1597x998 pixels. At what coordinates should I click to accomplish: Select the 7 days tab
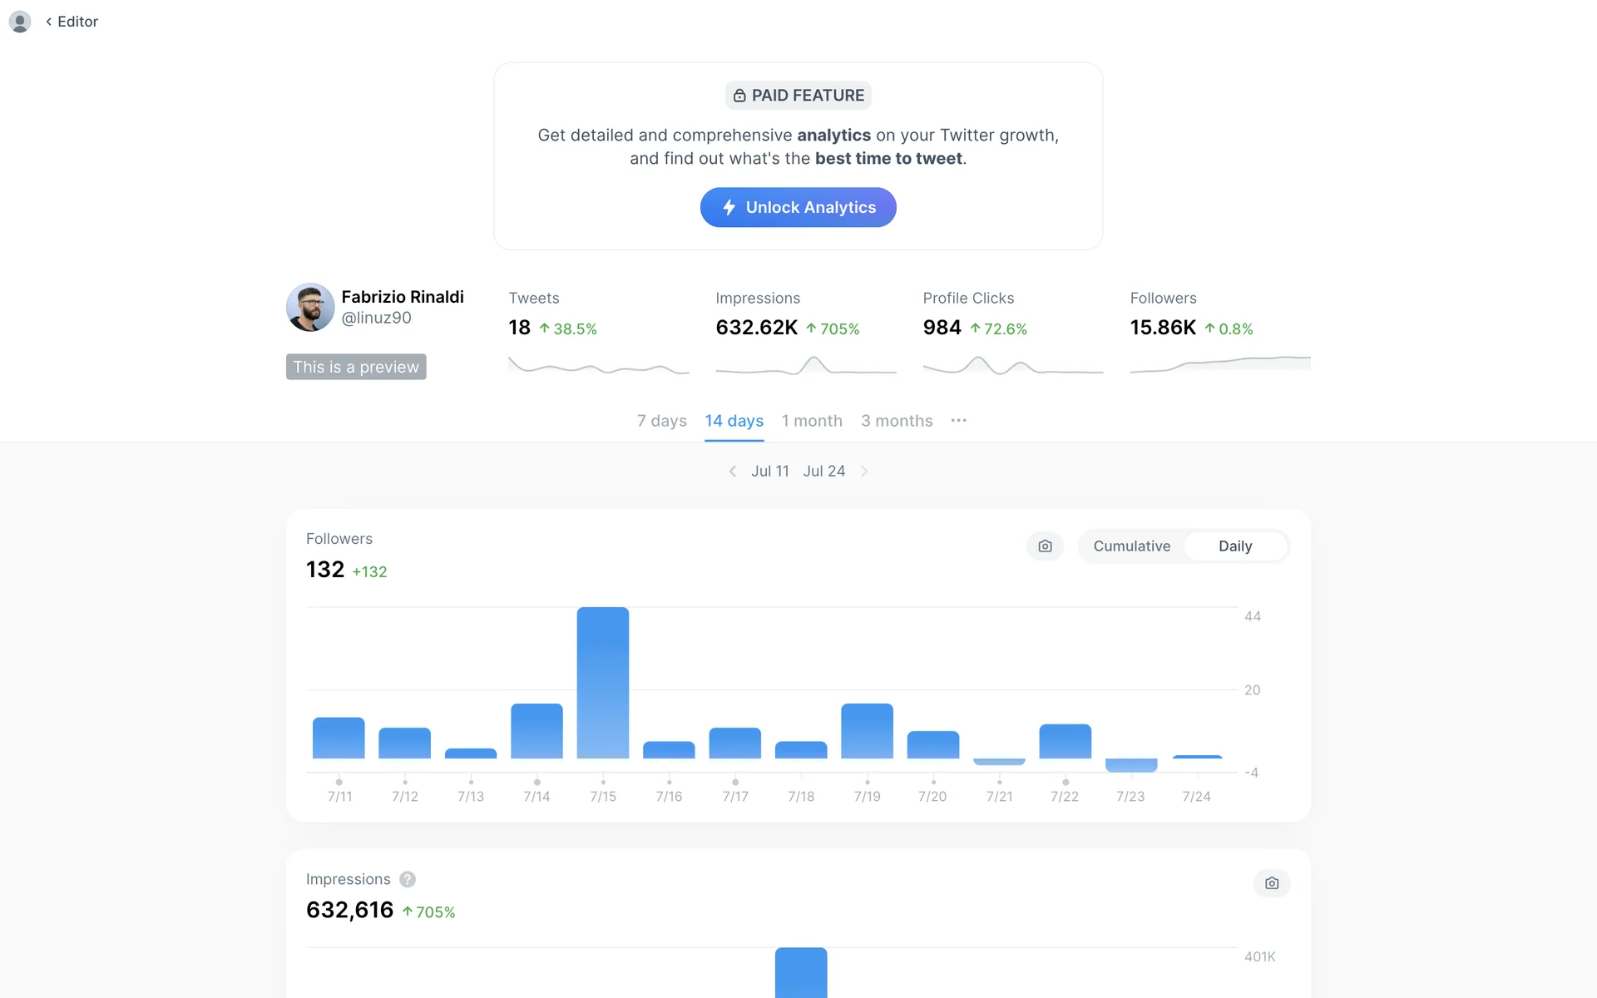click(x=662, y=421)
